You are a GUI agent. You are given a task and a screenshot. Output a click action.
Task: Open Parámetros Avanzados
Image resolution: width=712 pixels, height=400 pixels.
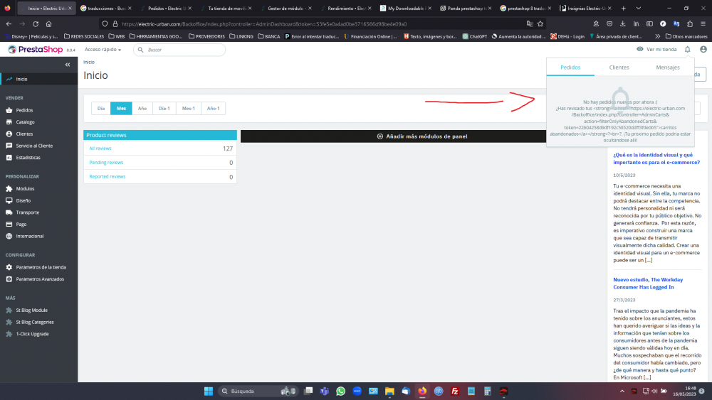tap(40, 279)
